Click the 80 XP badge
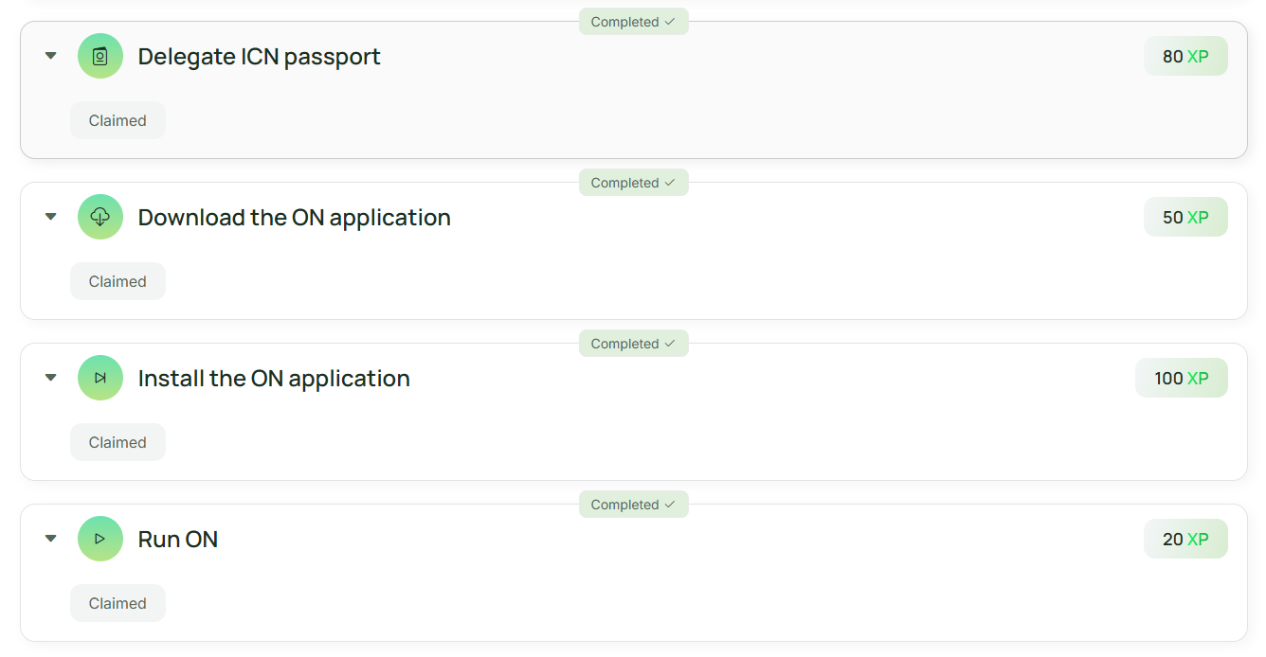 pyautogui.click(x=1185, y=56)
